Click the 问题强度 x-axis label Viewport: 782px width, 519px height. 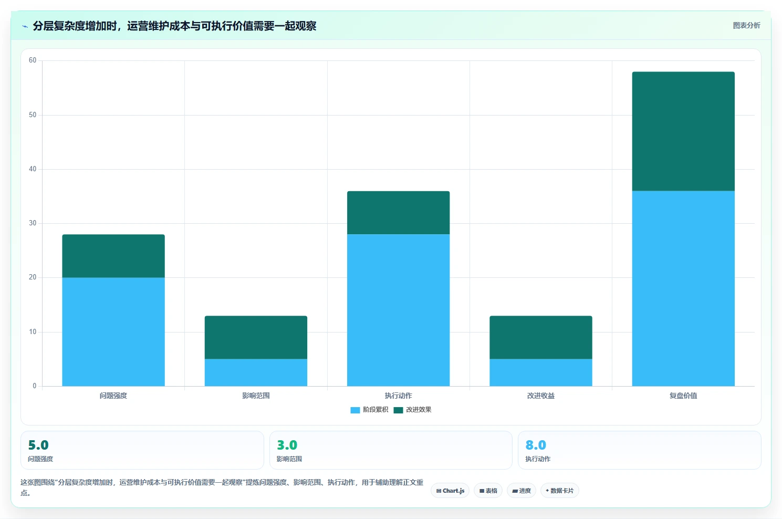click(113, 396)
